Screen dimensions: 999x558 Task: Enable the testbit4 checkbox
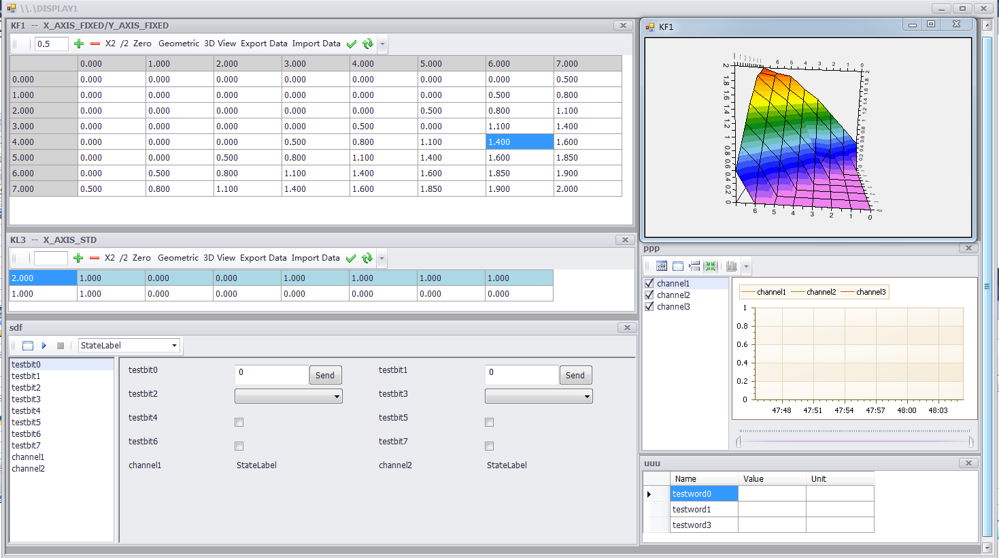[x=239, y=423]
